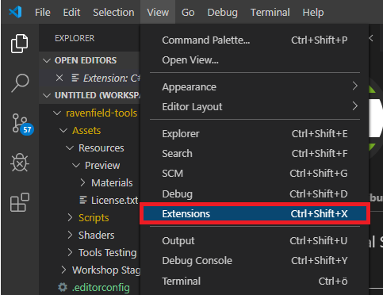383x295 pixels.
Task: Open the Debug bug icon in activity bar
Action: point(20,163)
